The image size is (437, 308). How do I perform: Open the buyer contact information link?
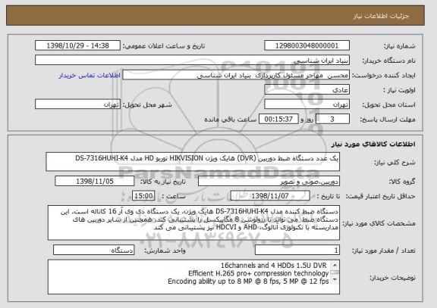90,76
